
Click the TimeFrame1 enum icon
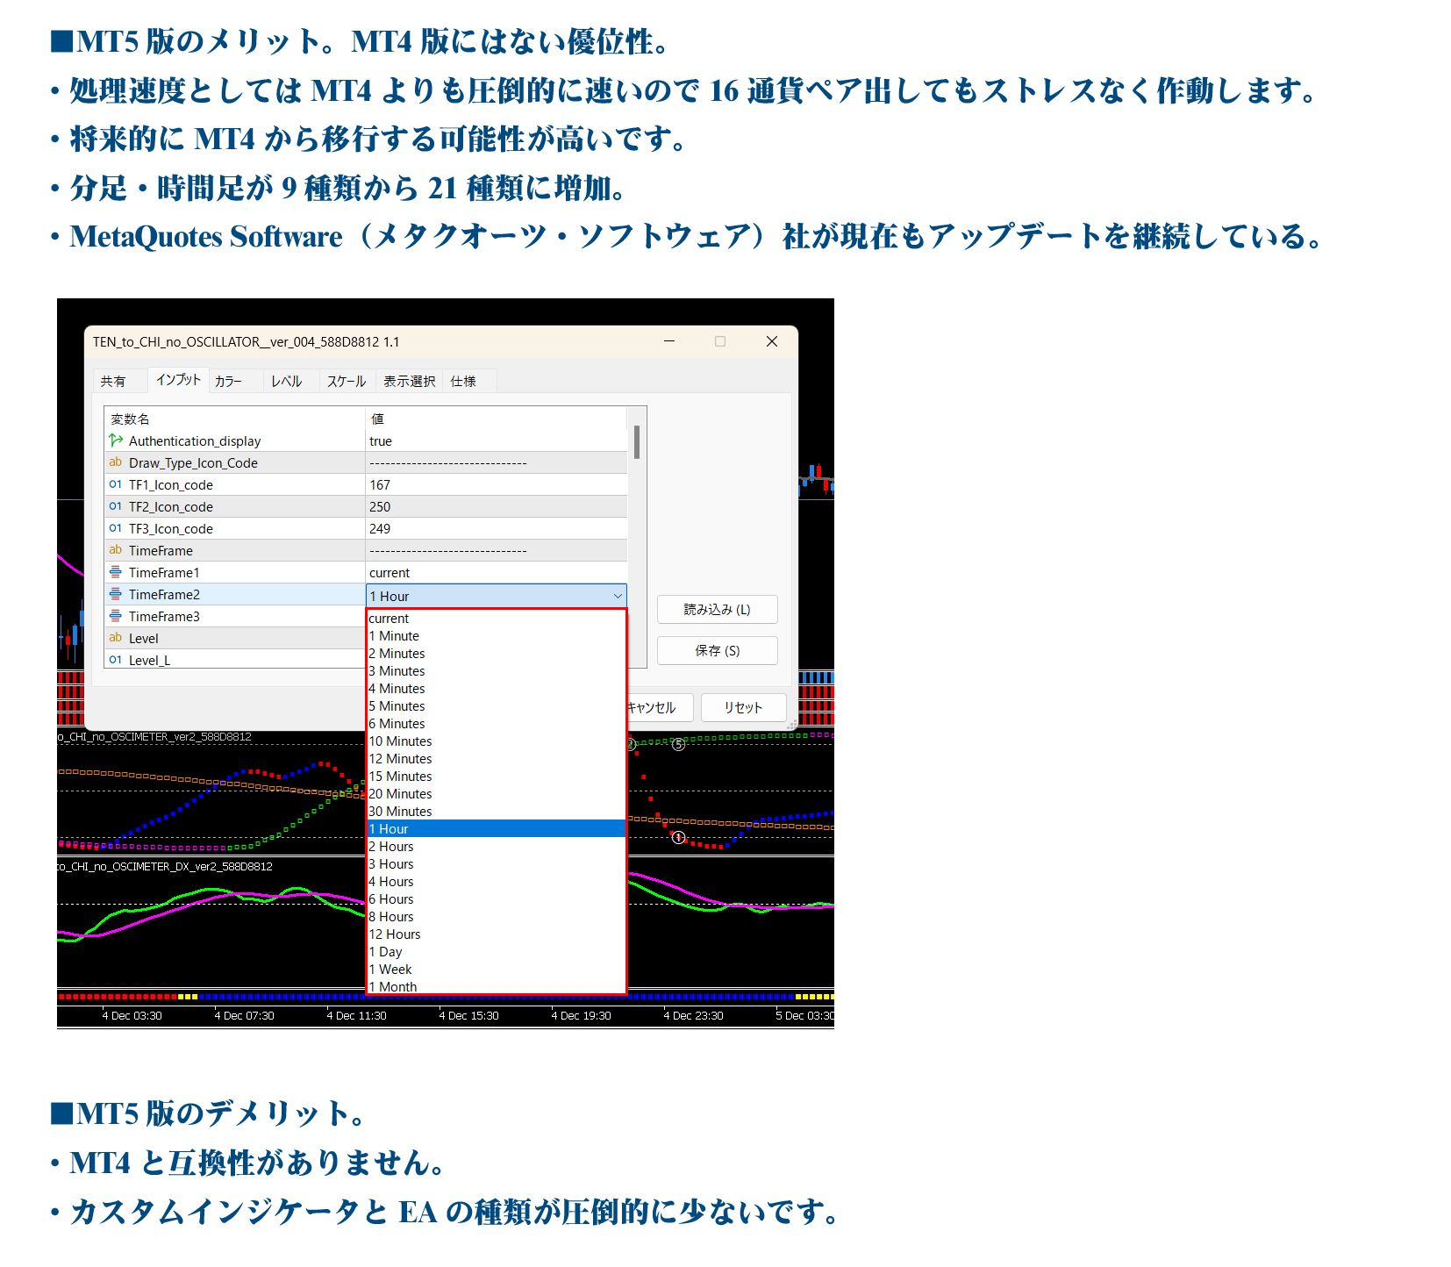[116, 572]
